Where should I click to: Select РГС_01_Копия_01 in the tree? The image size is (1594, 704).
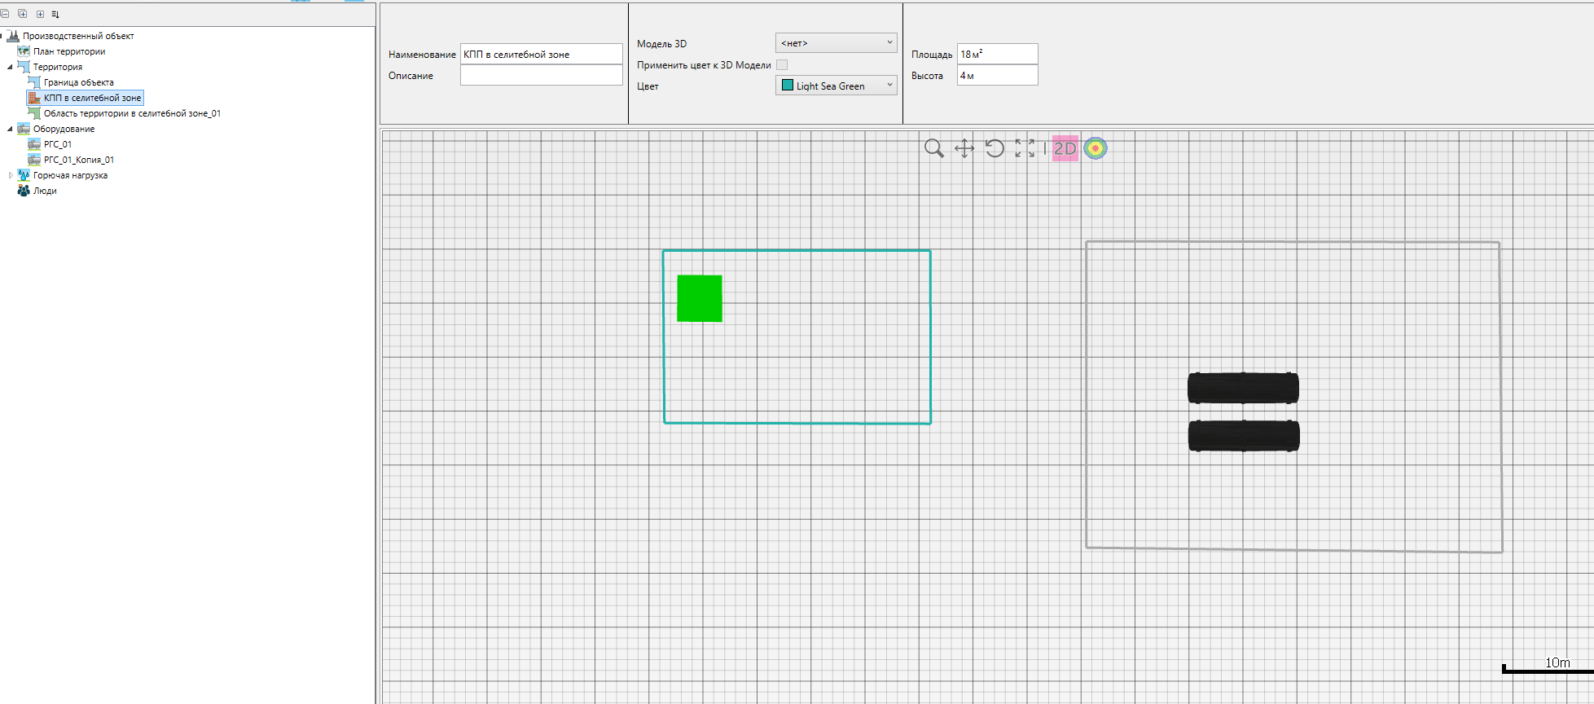click(78, 160)
